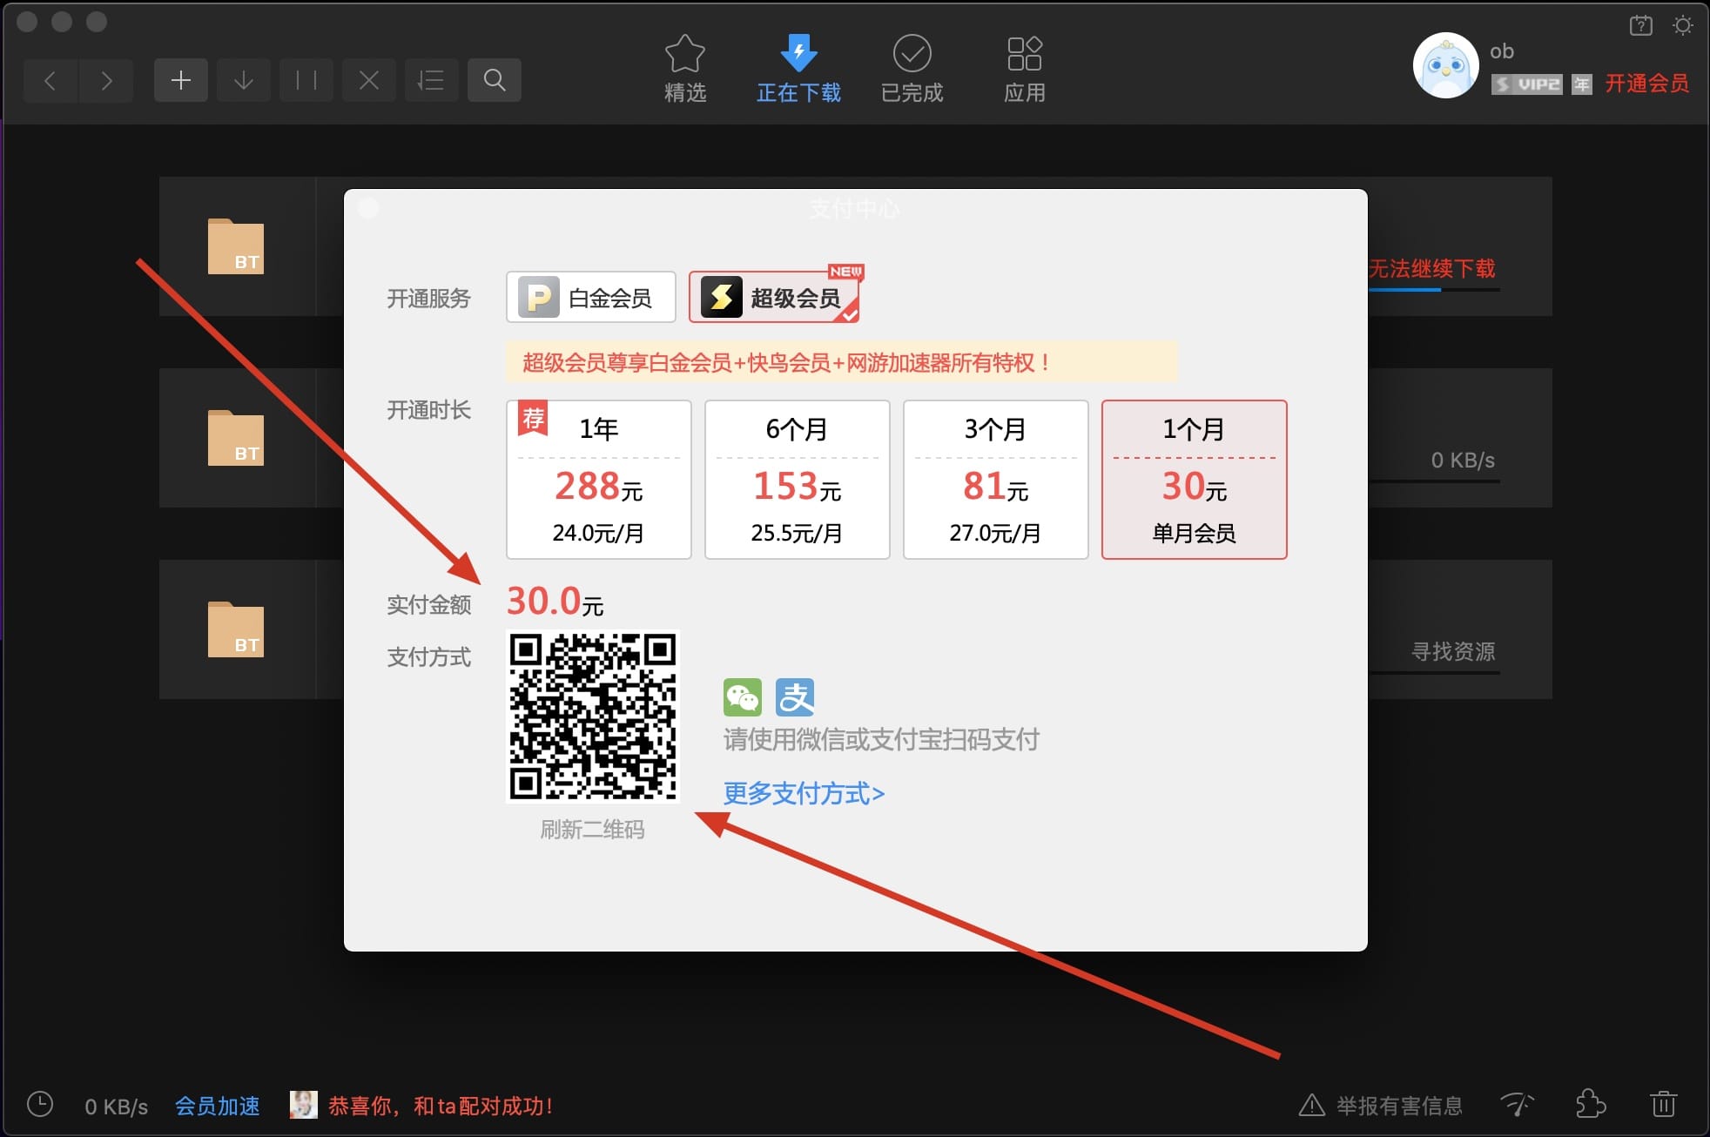The width and height of the screenshot is (1710, 1137).
Task: Pause downloads with the pause icon
Action: coord(306,81)
